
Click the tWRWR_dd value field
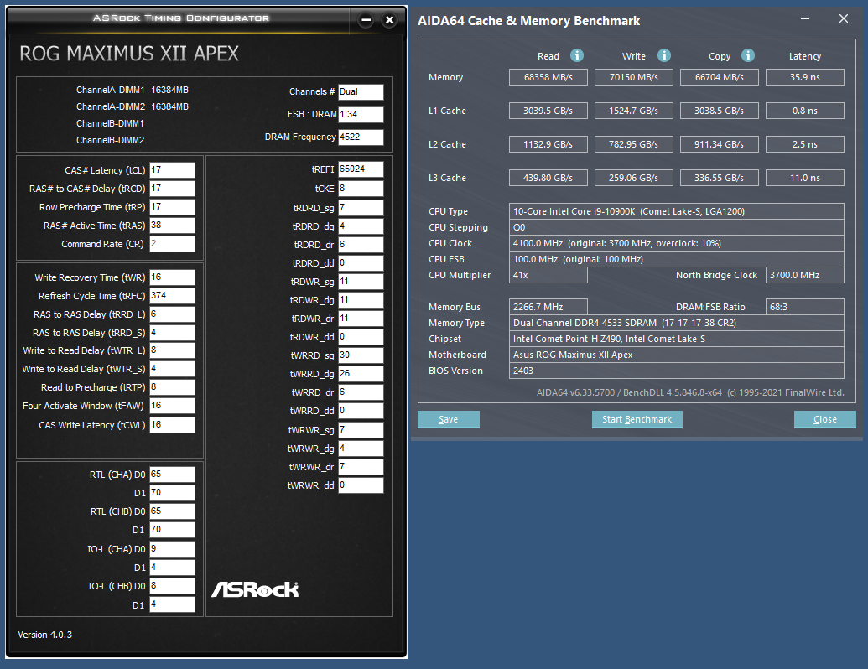[361, 485]
